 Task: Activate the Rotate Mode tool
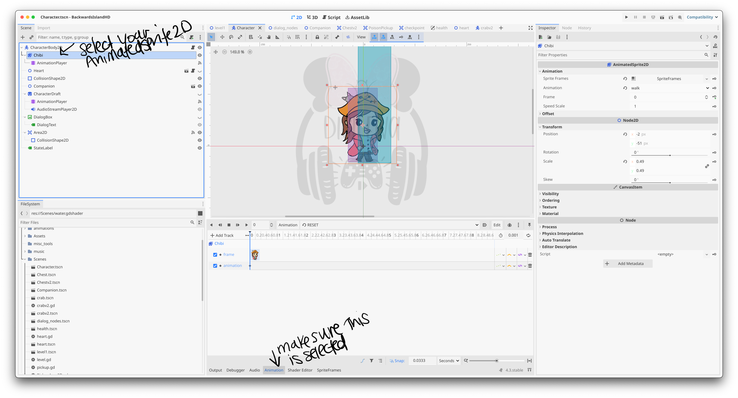tap(231, 37)
